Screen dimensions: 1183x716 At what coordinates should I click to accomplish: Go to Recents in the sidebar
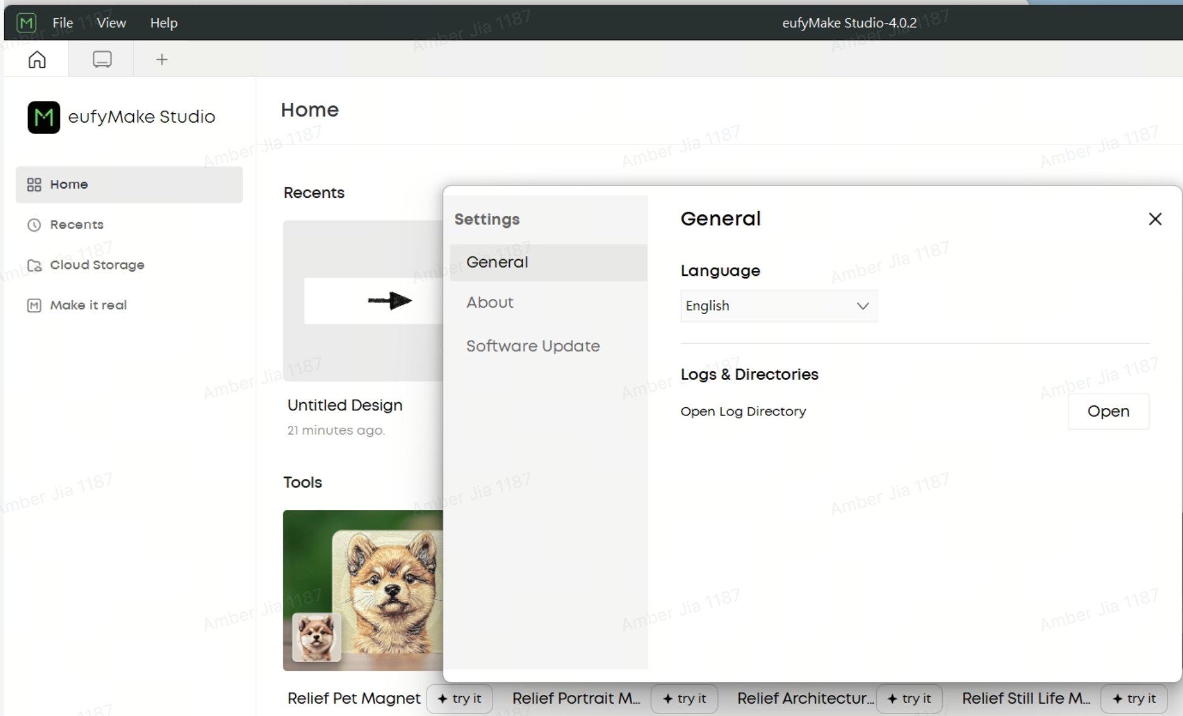[x=77, y=225]
